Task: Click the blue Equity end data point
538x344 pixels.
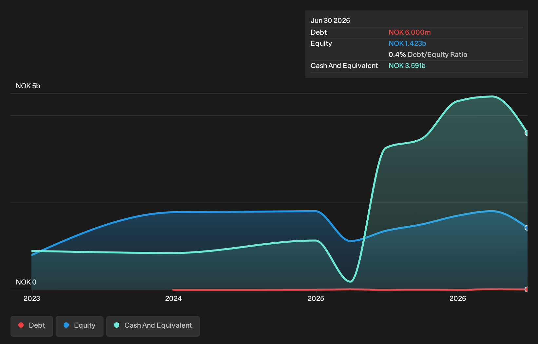Action: point(527,228)
